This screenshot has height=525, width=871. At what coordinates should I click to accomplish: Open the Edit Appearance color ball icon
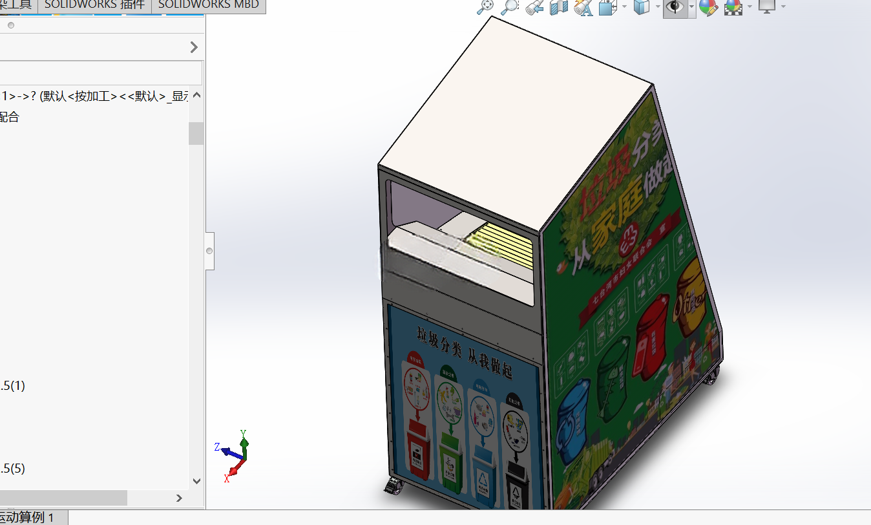click(x=708, y=7)
